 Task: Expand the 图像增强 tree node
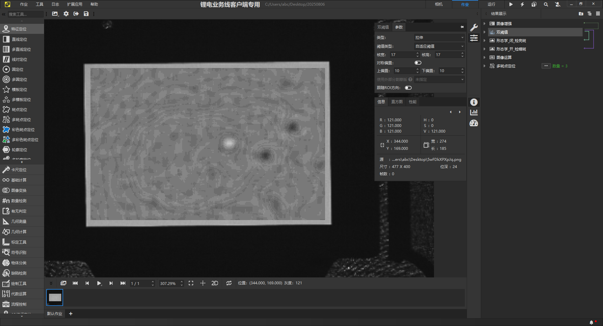(x=485, y=24)
